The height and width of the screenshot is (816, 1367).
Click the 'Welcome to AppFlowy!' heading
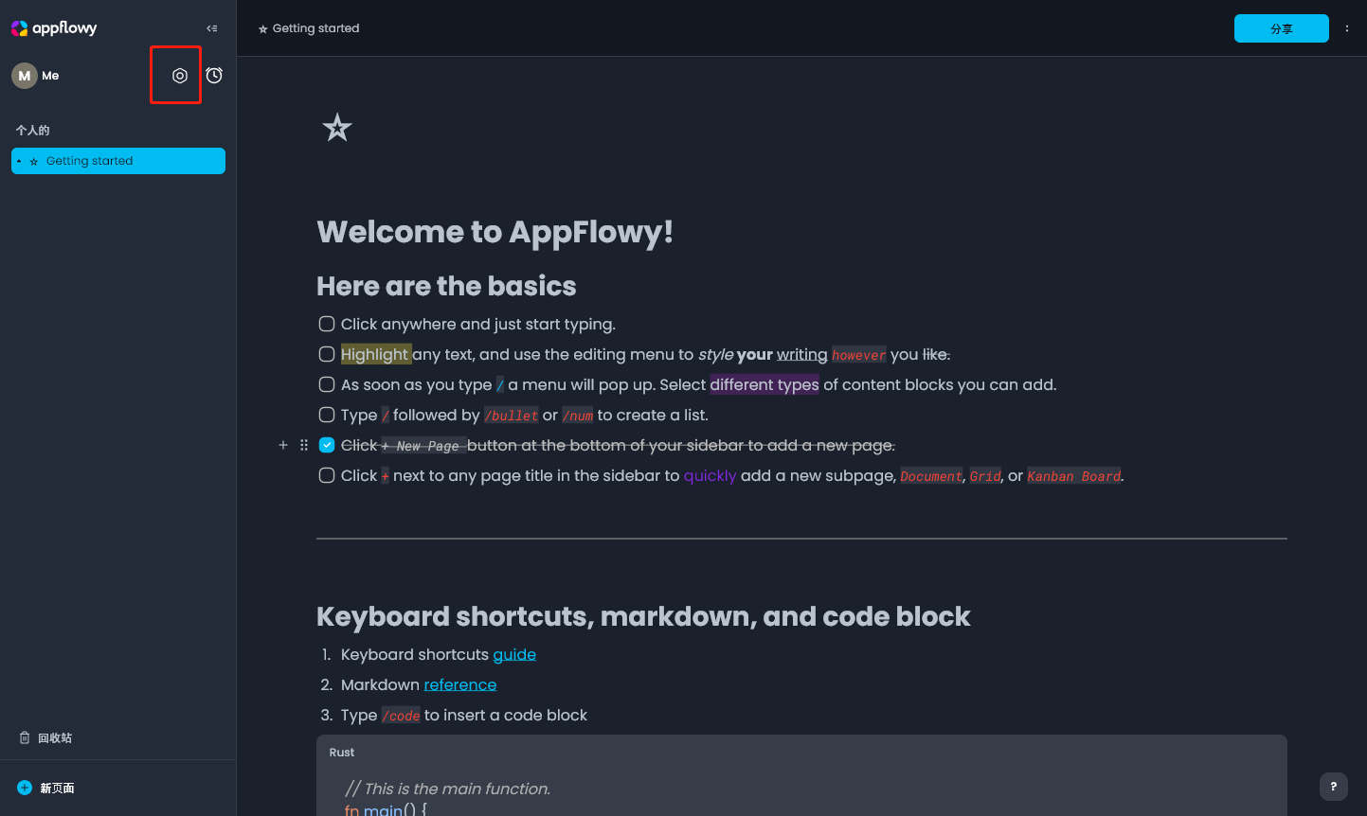(x=495, y=232)
